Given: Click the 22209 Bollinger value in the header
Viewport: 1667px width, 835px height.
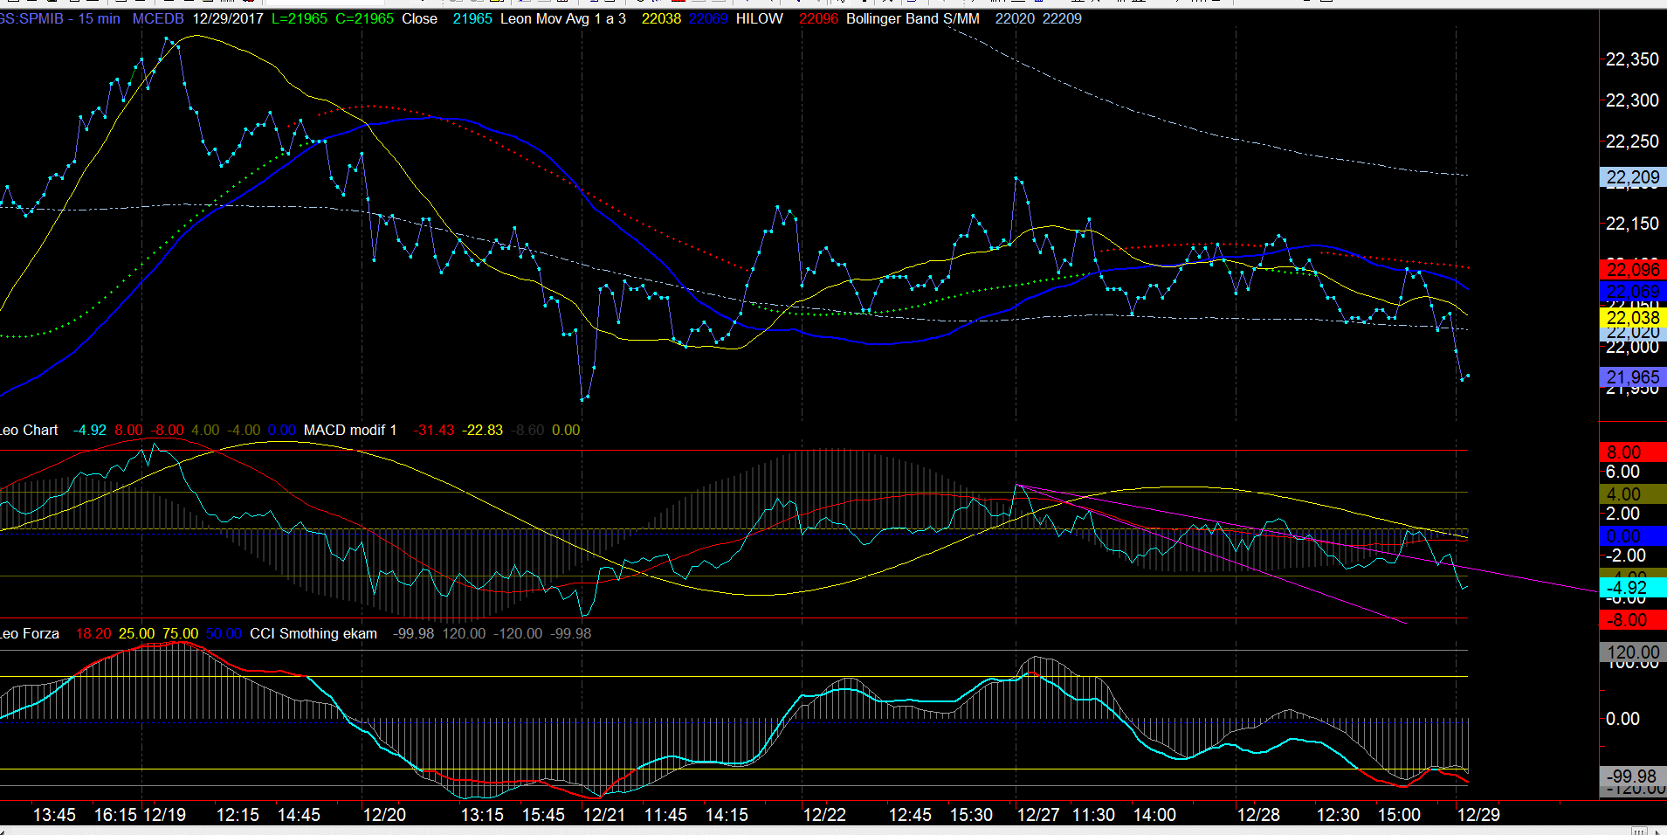Looking at the screenshot, I should coord(1062,18).
